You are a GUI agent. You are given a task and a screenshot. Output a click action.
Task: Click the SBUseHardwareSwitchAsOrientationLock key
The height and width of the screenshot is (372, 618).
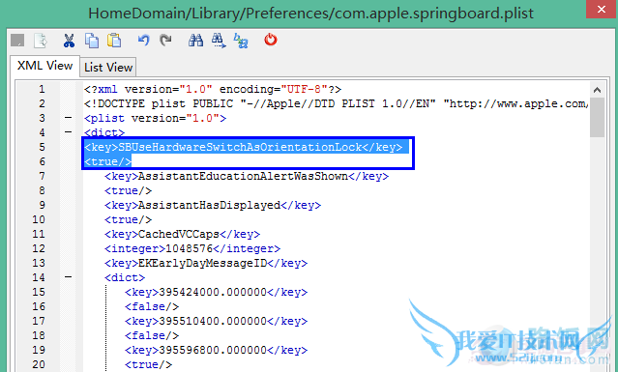243,147
